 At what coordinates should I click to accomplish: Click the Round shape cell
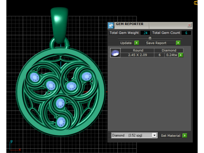coord(137,51)
